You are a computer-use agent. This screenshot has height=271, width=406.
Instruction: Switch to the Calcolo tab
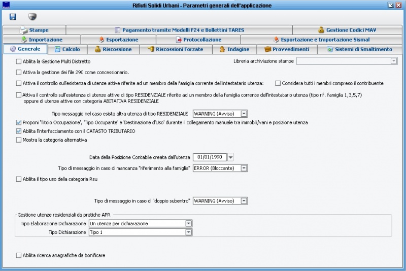[67, 49]
